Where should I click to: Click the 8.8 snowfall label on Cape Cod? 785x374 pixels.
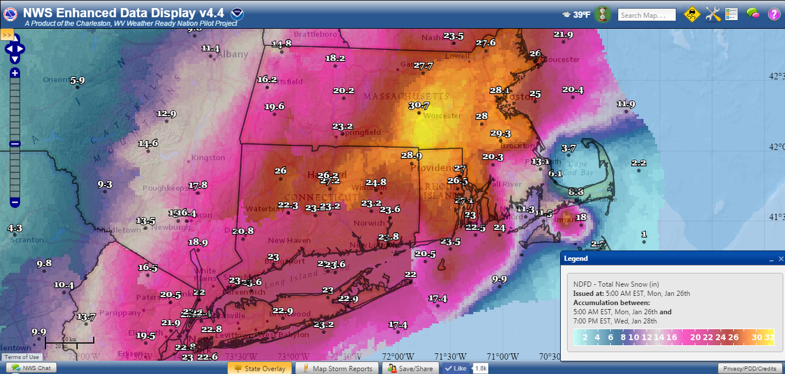(x=576, y=191)
